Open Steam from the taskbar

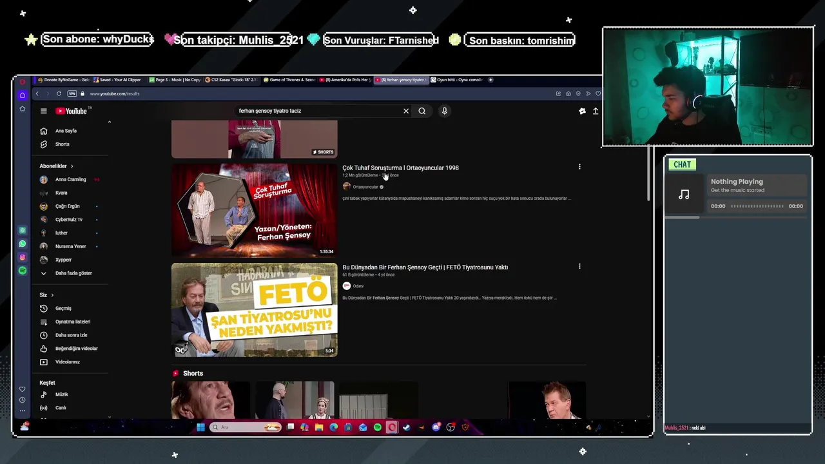(x=407, y=427)
